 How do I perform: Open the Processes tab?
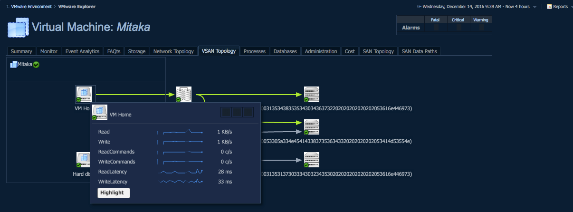(x=255, y=51)
